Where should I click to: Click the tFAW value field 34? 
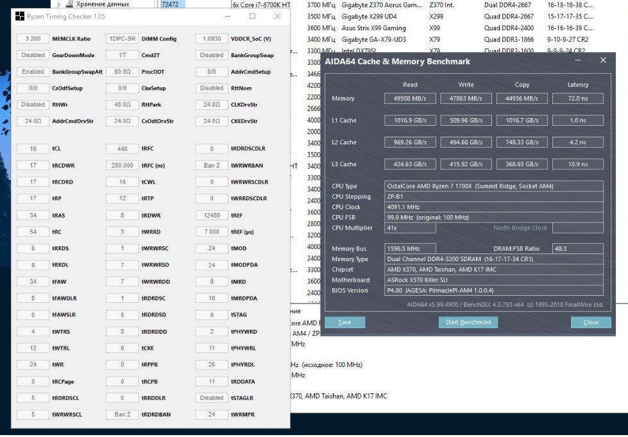33,282
